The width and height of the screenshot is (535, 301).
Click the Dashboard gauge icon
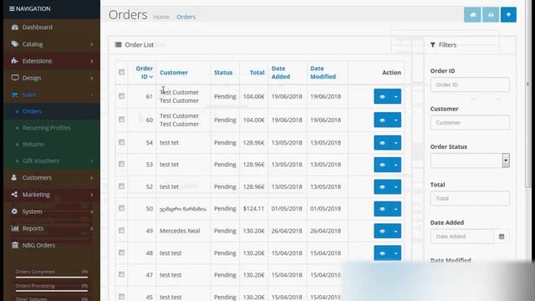click(x=15, y=28)
